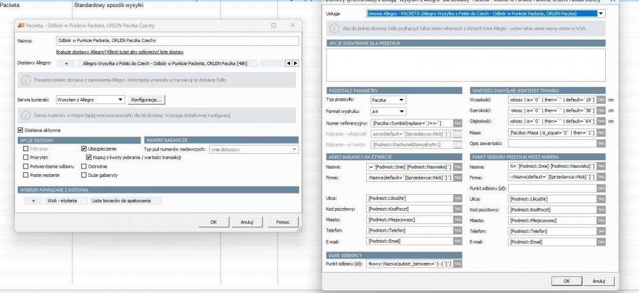Click TAG button next to Szerokość field
Screen dimensions: 639x293
click(x=601, y=110)
